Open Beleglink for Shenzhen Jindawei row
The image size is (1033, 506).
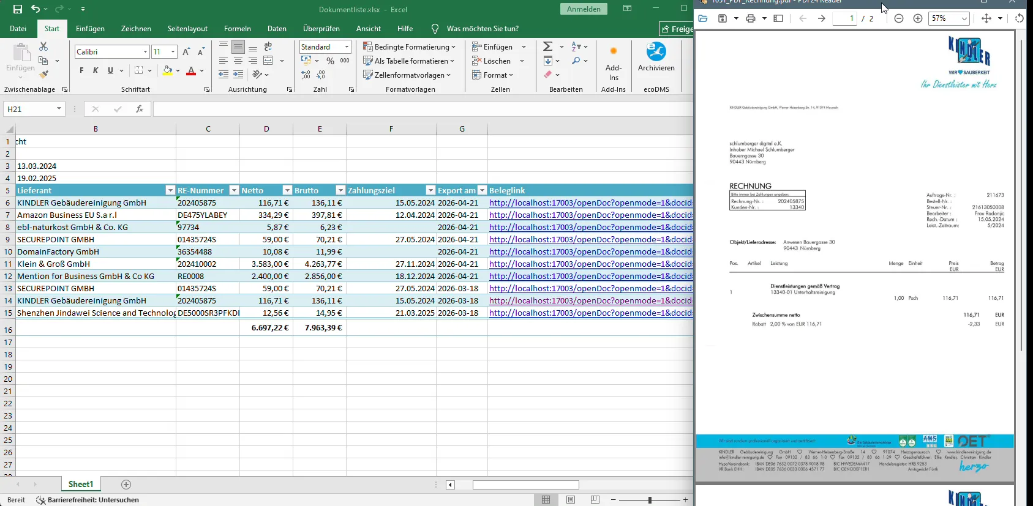(591, 313)
